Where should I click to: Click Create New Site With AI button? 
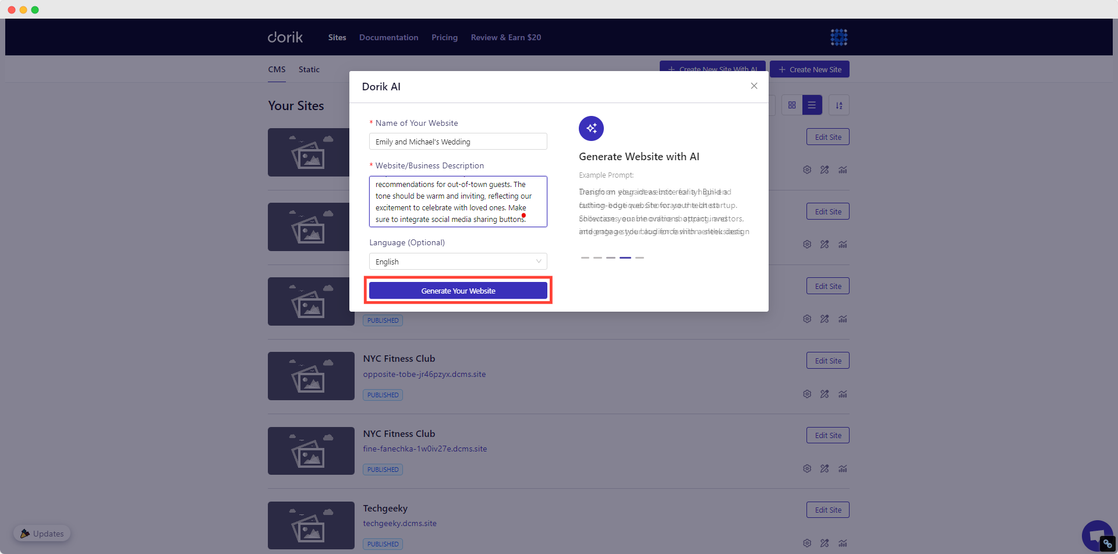(713, 66)
